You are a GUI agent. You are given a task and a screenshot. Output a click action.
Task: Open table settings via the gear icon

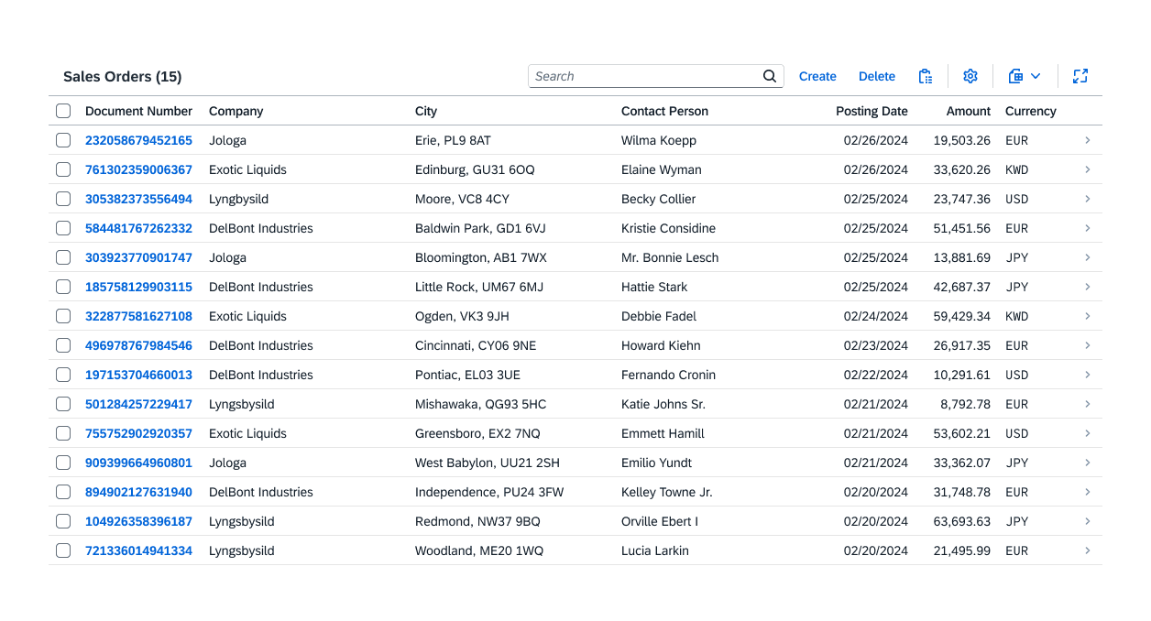click(x=970, y=76)
